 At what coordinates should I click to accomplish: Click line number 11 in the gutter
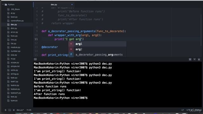[x=36, y=39]
